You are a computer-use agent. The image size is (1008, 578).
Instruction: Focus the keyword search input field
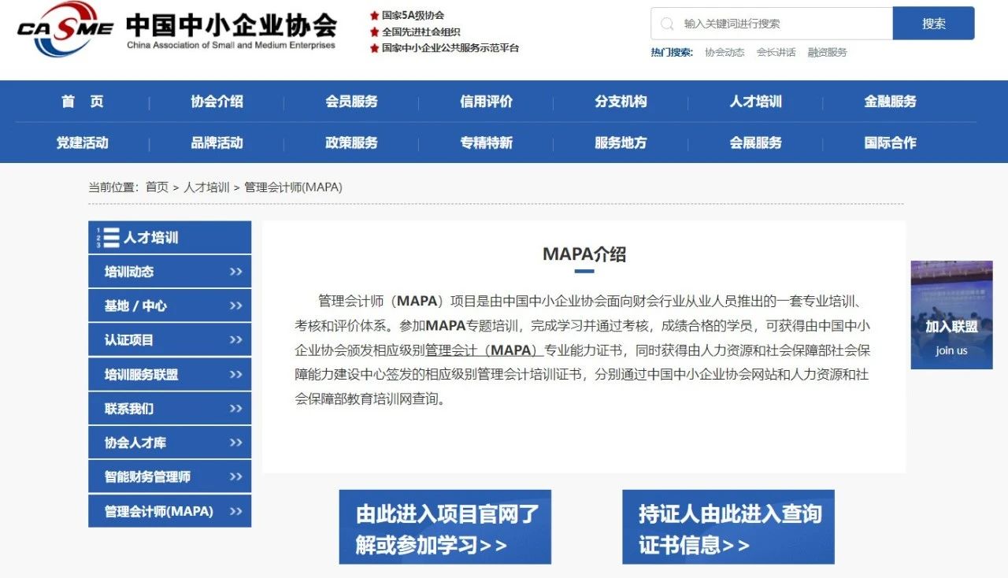(x=772, y=24)
